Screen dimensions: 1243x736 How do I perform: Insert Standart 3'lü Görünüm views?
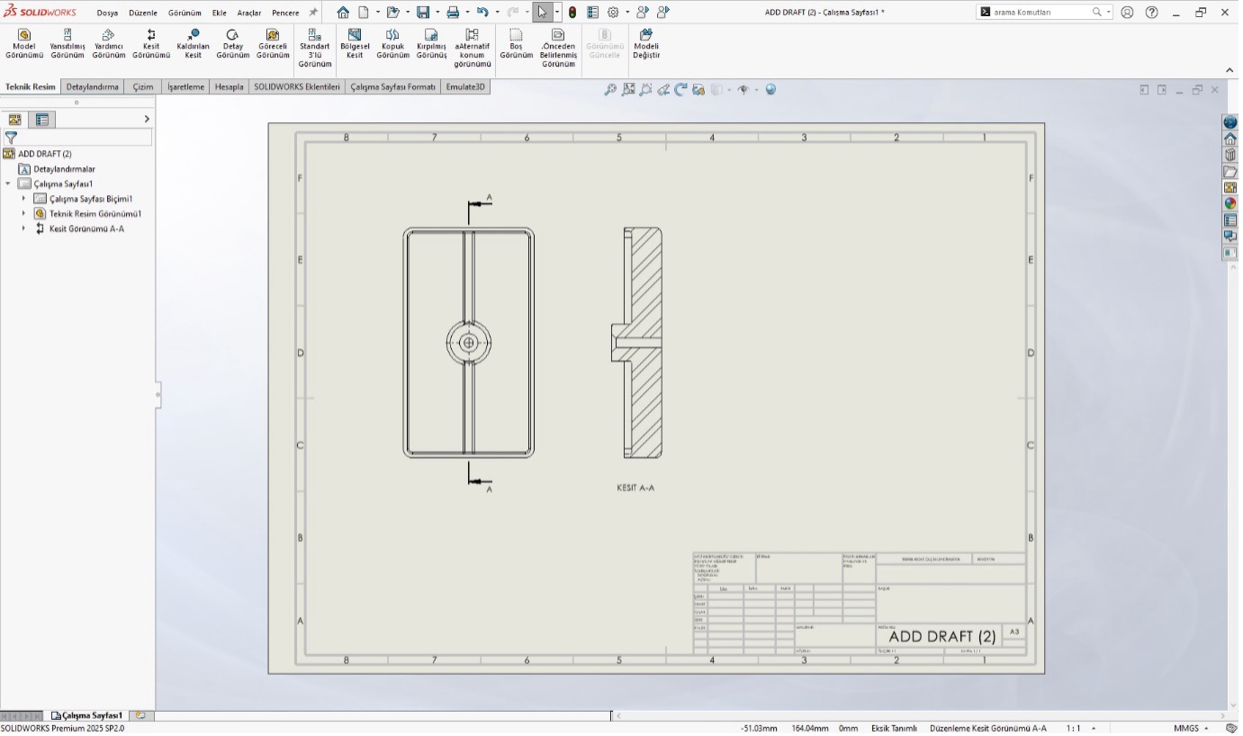(315, 48)
